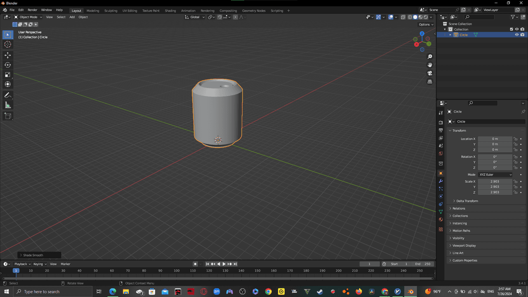
Task: Click the Scale X value field
Action: (x=495, y=181)
